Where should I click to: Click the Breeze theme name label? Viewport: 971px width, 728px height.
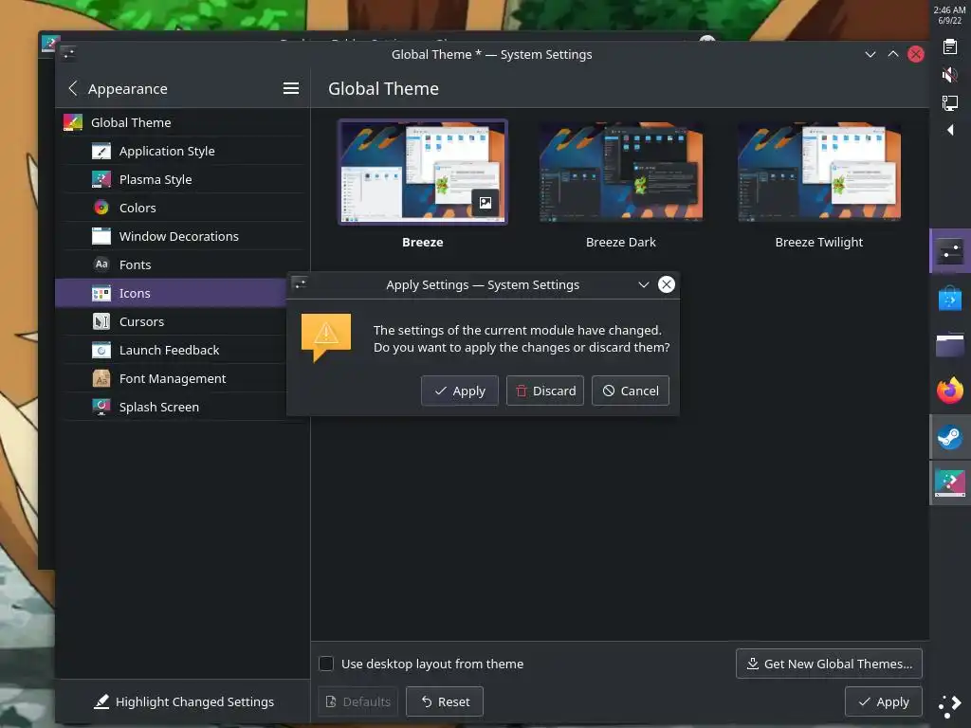[x=422, y=242]
